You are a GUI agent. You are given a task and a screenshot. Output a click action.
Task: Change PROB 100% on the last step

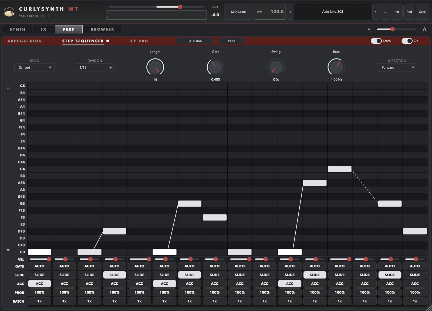coord(415,292)
